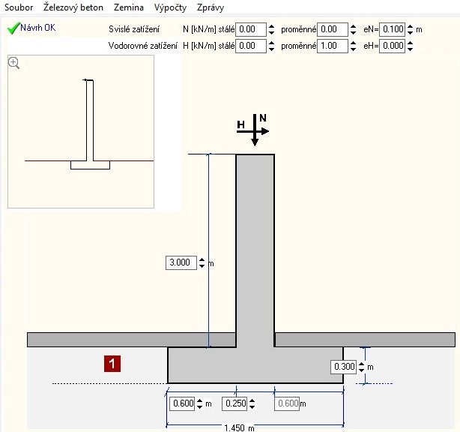Click the N stálé vertical load field
Screen dimensions: 460x432
[251, 29]
